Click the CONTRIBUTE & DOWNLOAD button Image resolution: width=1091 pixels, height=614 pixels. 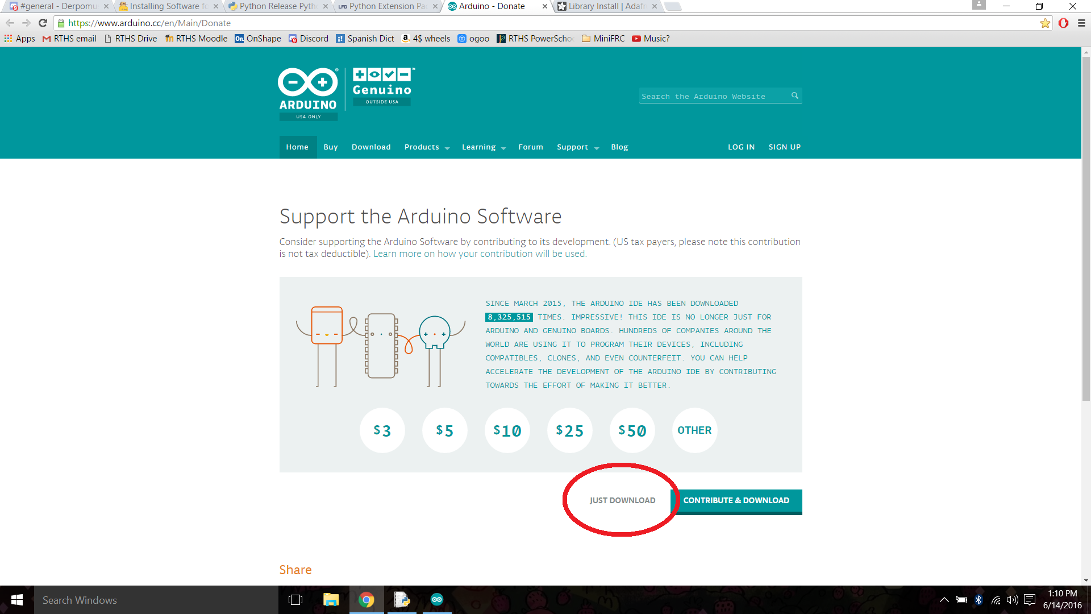736,501
